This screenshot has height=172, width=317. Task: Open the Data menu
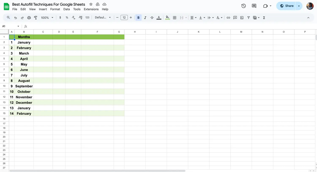point(67,9)
